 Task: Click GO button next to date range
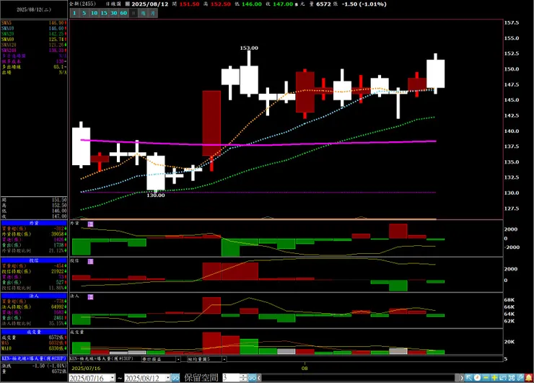[175, 378]
